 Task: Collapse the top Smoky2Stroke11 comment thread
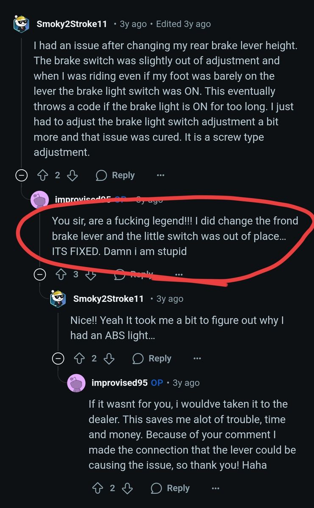point(21,175)
